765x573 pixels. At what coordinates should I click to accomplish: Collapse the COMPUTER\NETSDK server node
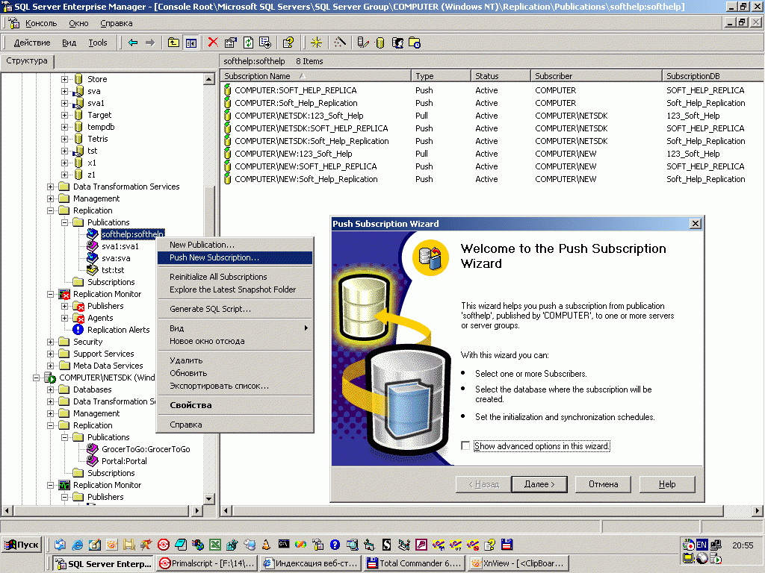pyautogui.click(x=36, y=378)
